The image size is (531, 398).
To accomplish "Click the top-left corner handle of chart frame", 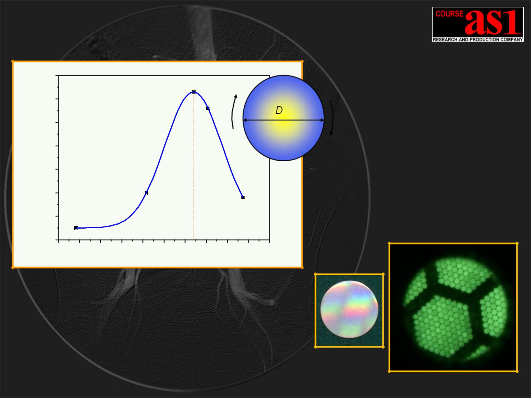I will tap(13, 61).
